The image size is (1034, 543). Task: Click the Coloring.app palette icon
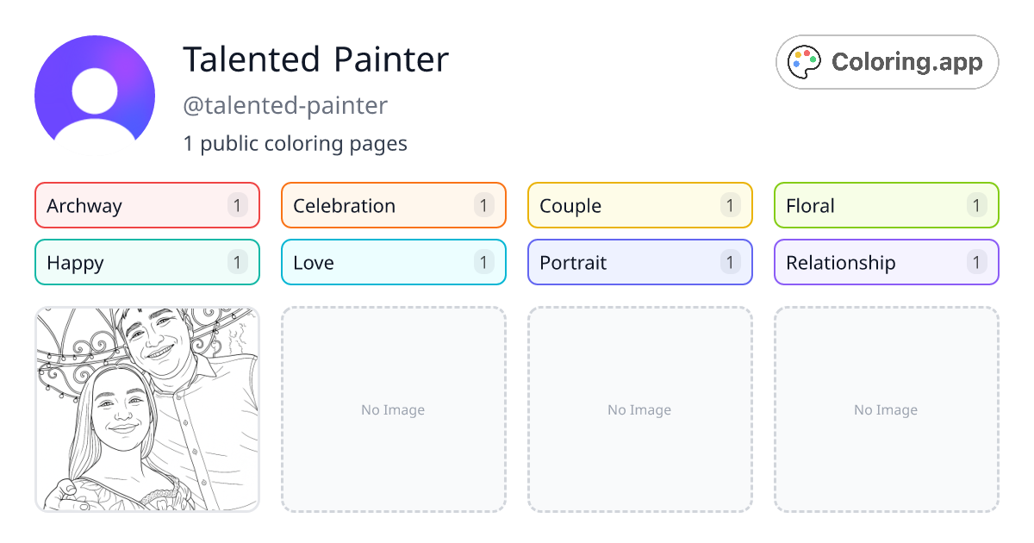click(x=804, y=61)
